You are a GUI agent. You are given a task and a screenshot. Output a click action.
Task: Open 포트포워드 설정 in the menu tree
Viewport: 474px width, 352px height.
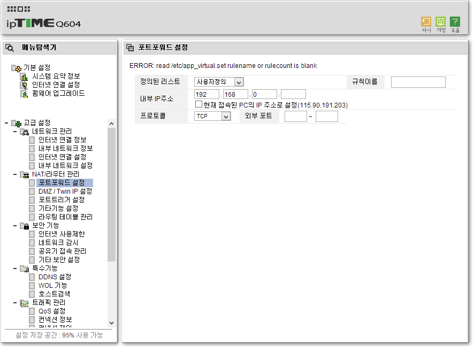[x=62, y=183]
